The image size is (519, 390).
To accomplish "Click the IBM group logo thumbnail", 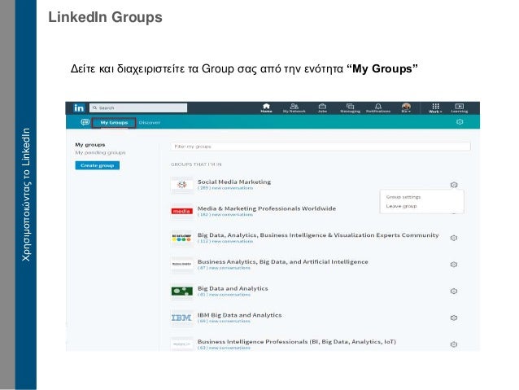I will 181,317.
